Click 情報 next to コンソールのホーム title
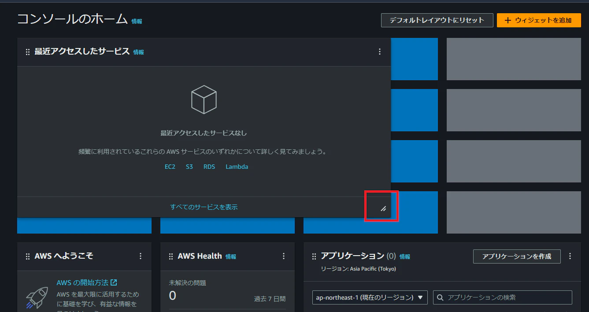 coord(137,21)
